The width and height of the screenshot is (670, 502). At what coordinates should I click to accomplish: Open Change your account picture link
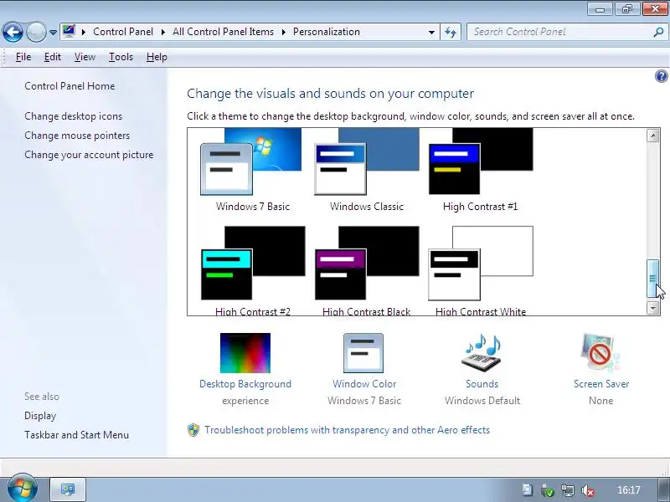pyautogui.click(x=89, y=155)
